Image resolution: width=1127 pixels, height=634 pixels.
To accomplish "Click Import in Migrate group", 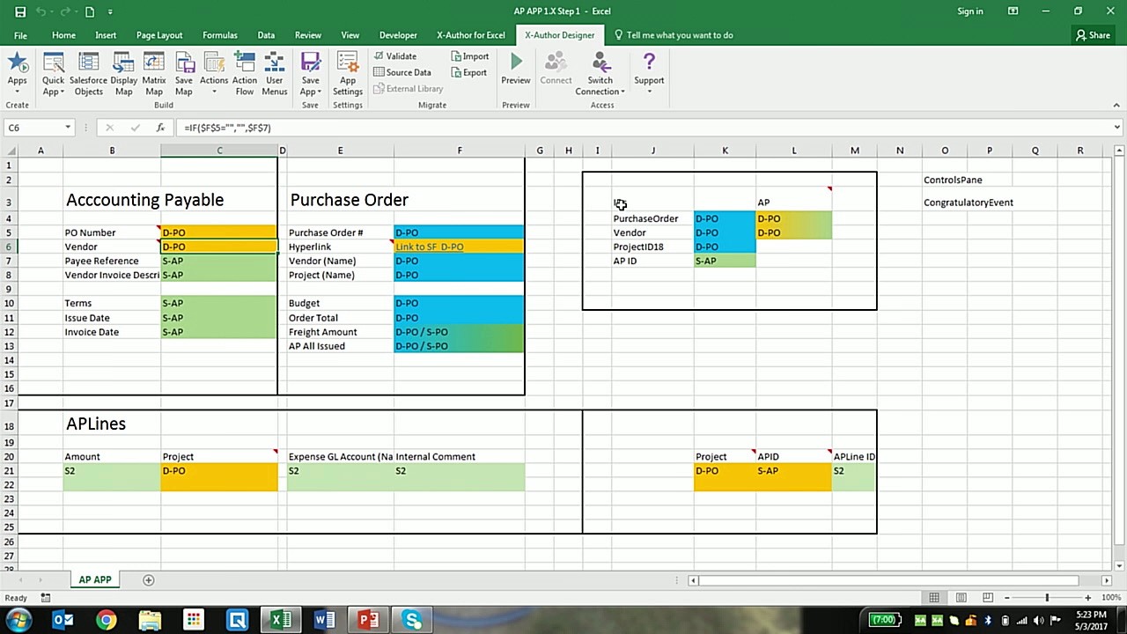I will (469, 56).
